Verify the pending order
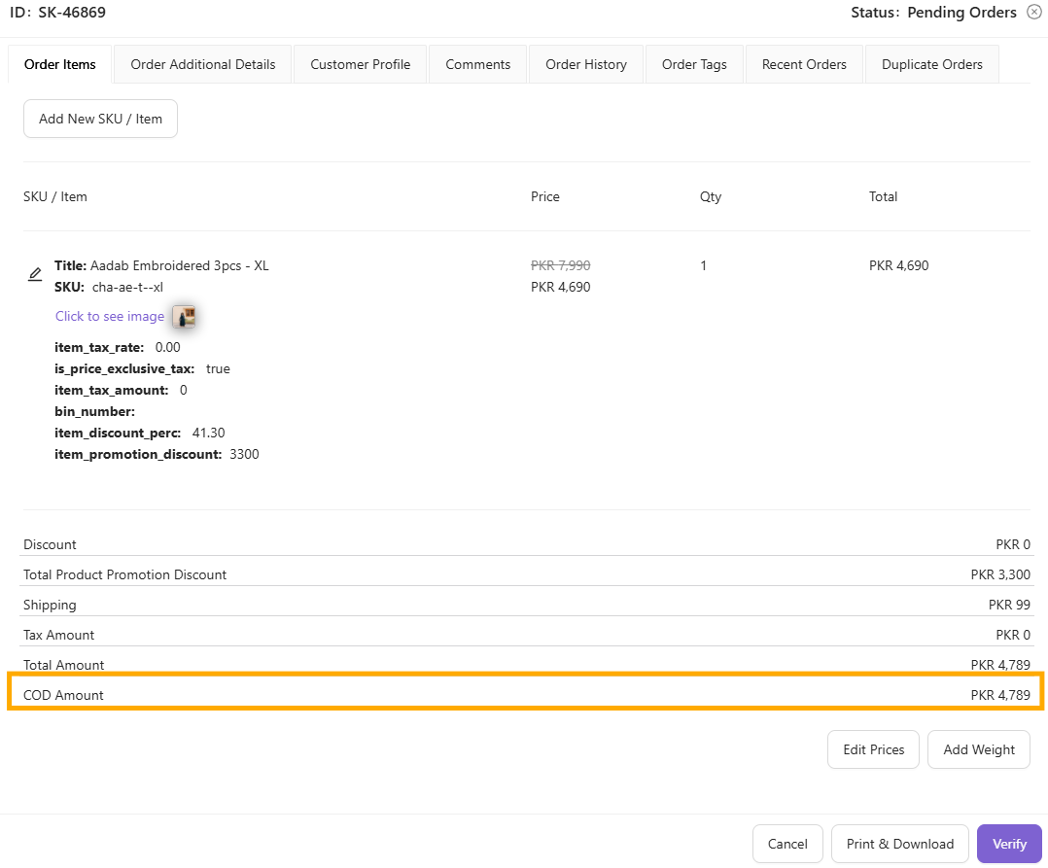This screenshot has width=1048, height=868. coord(1009,844)
